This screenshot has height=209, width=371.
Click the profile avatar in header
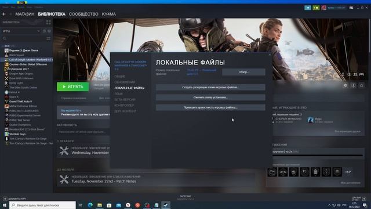click(323, 8)
